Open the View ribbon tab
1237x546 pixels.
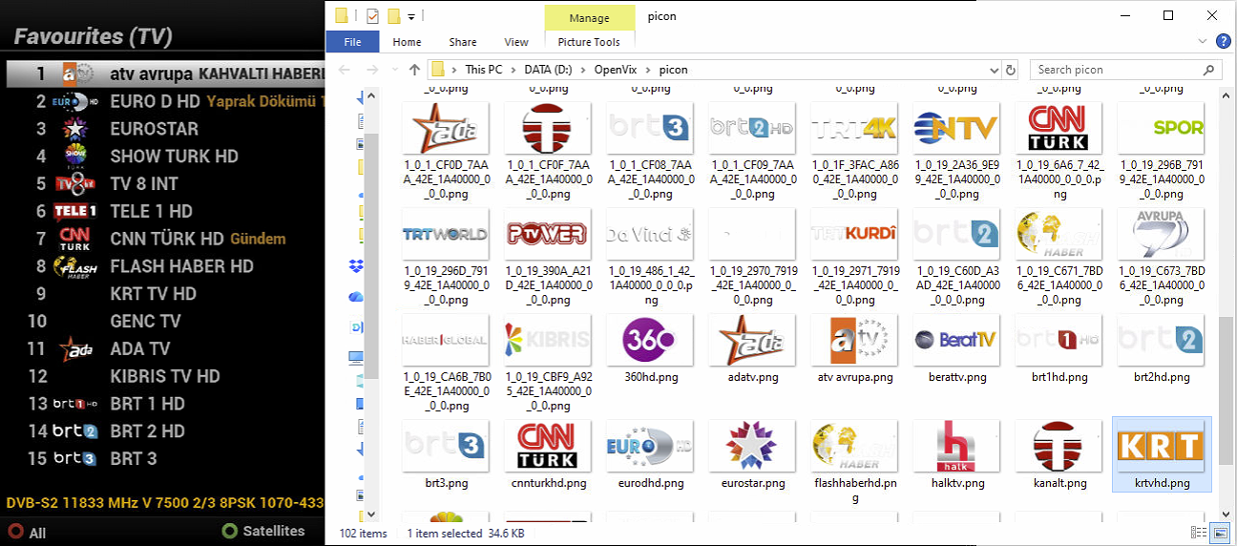point(516,42)
